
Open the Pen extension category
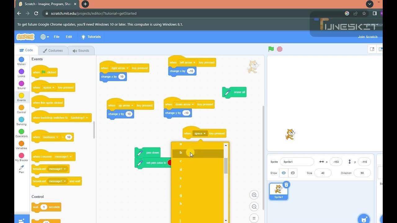pyautogui.click(x=21, y=169)
